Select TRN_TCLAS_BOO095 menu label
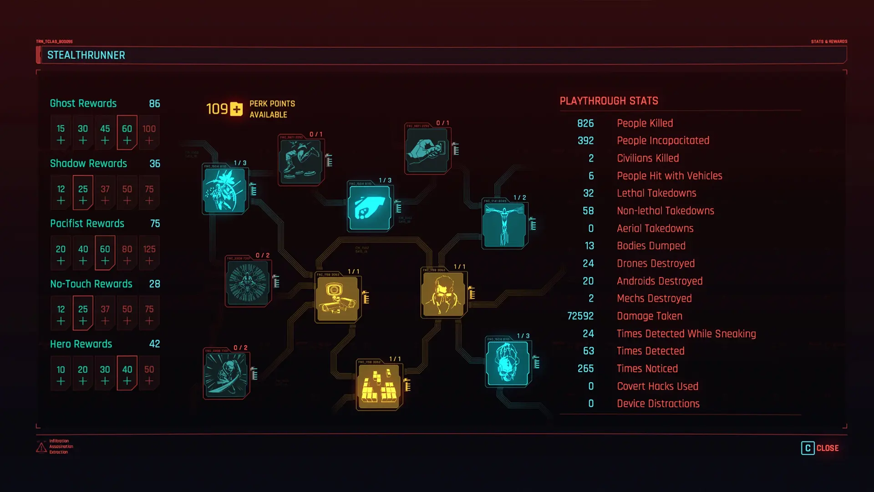Screen dimensions: 874x492 click(x=55, y=40)
